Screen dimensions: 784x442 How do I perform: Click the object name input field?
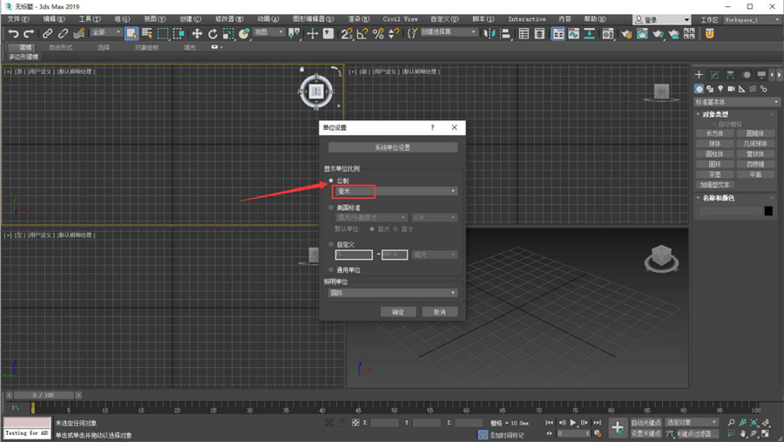point(730,211)
